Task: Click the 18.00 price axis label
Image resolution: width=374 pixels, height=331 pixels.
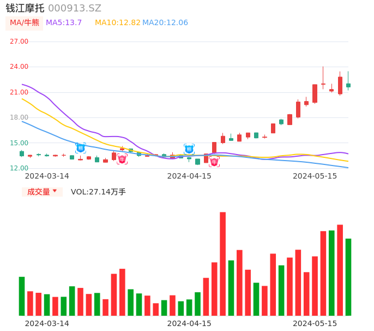Action: (x=19, y=117)
